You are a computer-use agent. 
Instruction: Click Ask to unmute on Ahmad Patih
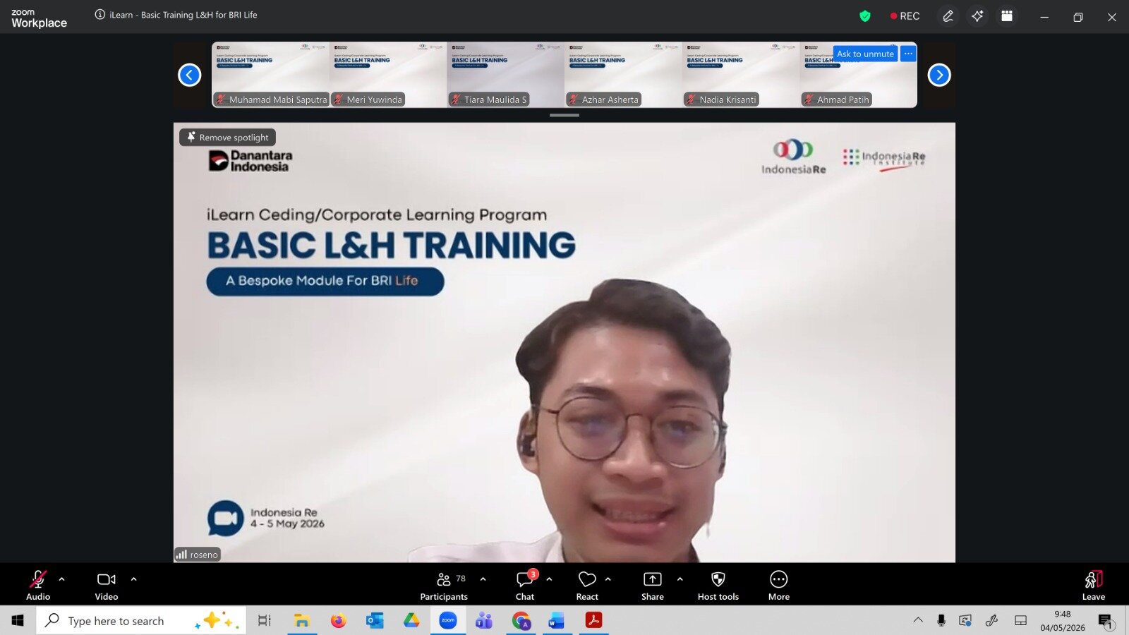[865, 54]
